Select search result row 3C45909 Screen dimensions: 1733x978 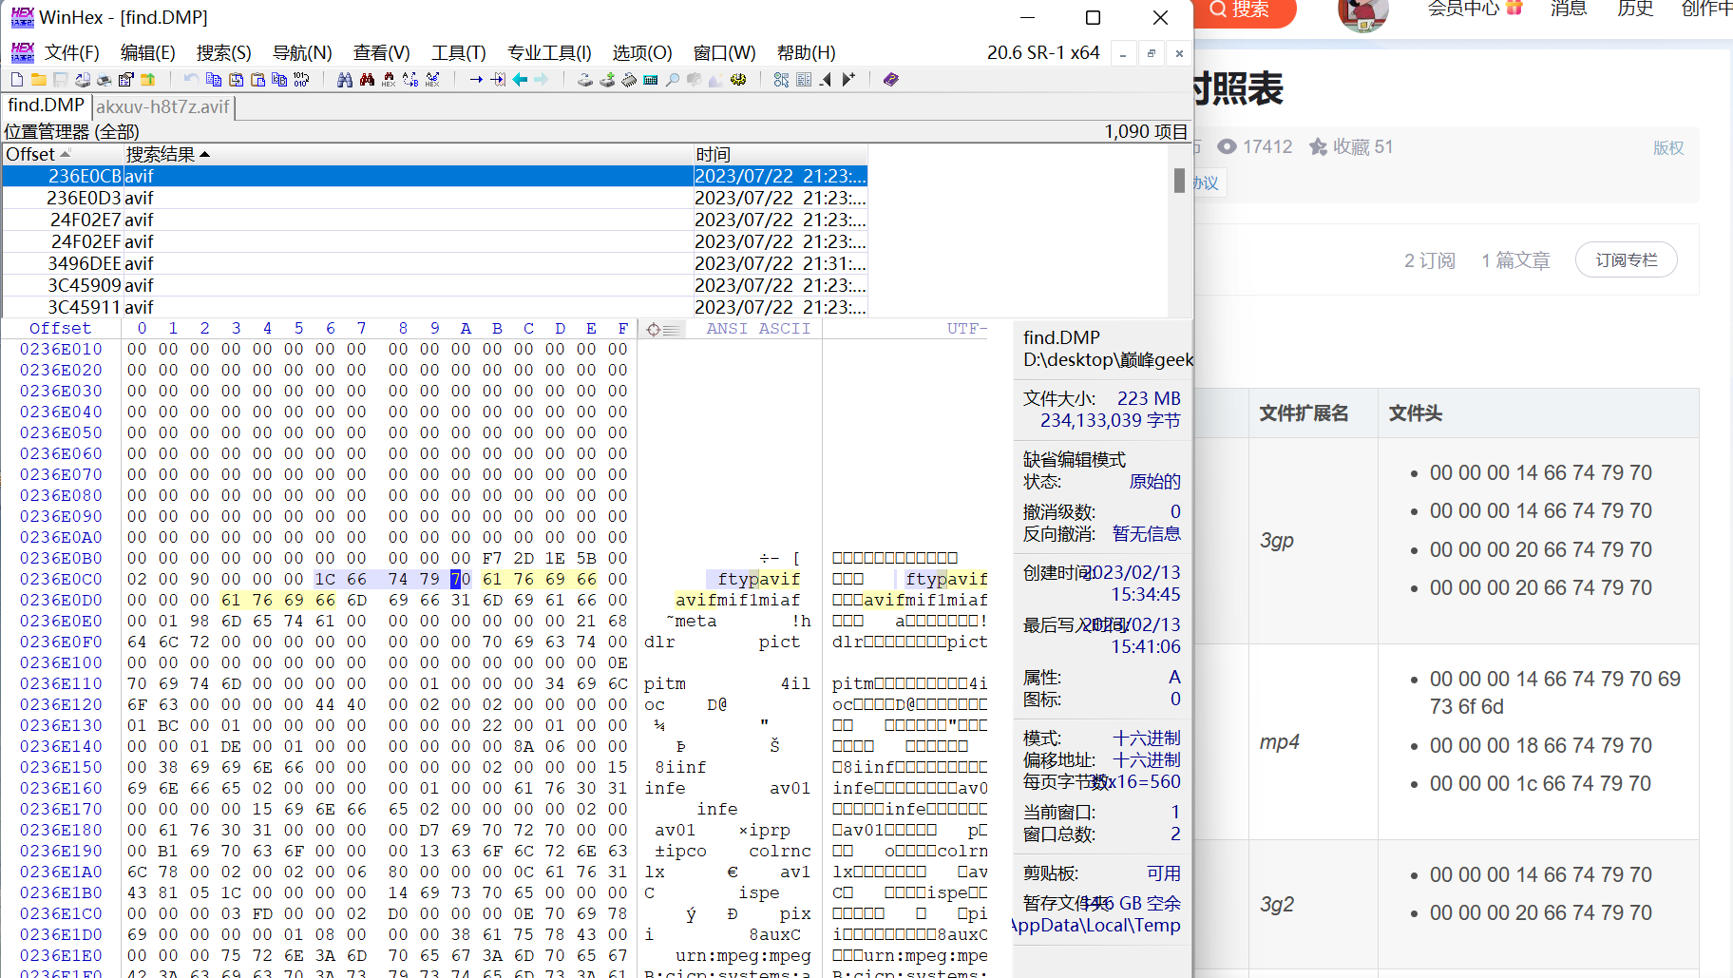click(434, 285)
